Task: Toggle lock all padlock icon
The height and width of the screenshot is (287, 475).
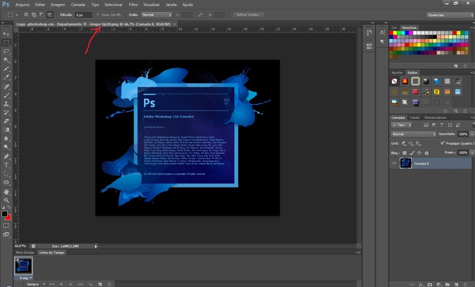Action: (x=426, y=153)
